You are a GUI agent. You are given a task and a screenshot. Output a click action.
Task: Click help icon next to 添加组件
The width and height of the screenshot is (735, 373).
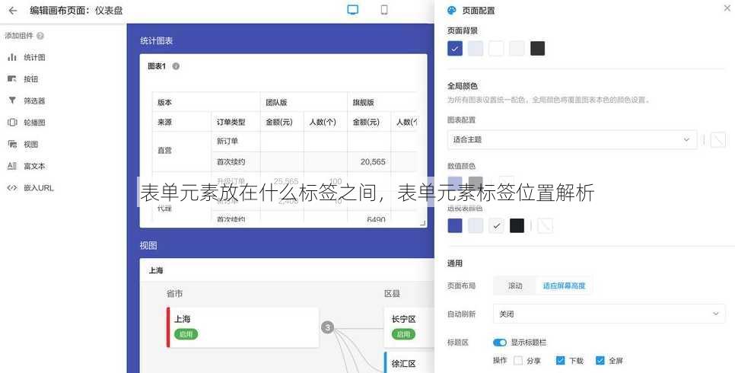click(40, 36)
